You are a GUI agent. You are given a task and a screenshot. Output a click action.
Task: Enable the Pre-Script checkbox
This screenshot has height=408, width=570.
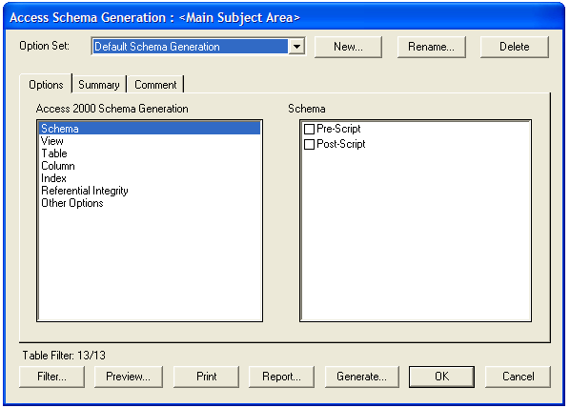coord(309,129)
